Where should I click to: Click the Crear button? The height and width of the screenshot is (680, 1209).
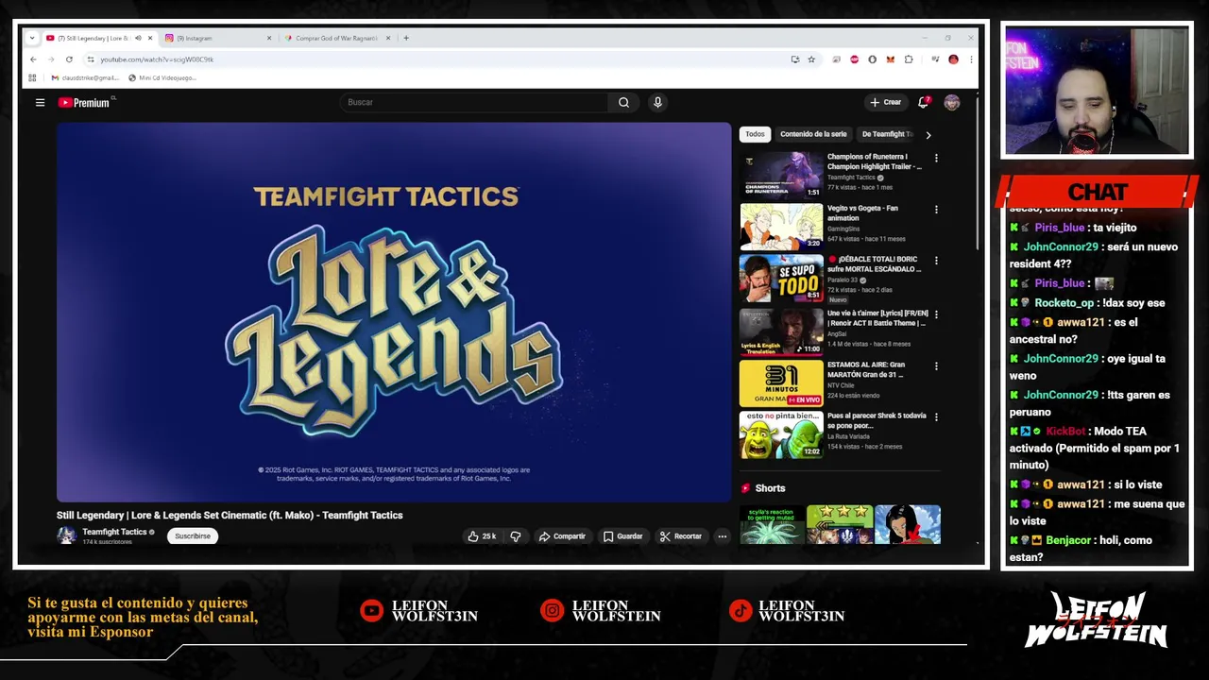pyautogui.click(x=886, y=102)
